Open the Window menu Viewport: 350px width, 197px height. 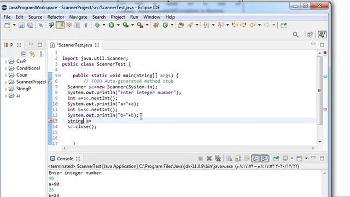152,17
